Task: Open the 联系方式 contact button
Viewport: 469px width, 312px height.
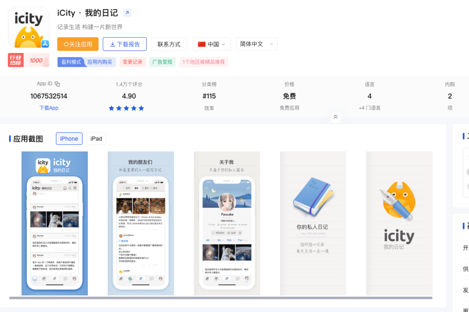Action: [x=169, y=44]
